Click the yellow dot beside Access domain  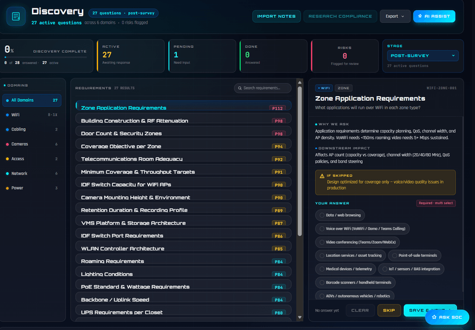7,158
